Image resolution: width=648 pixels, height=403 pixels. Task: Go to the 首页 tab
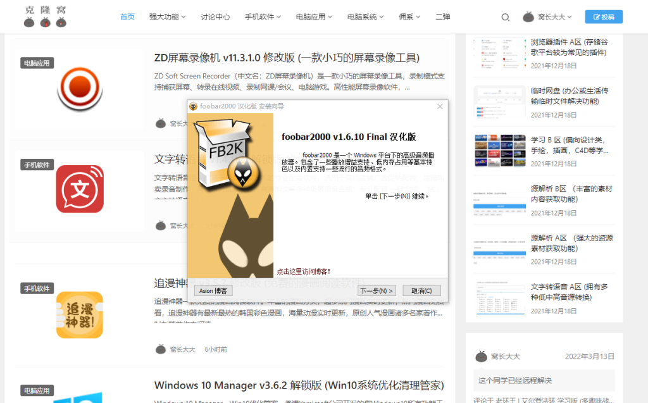(x=127, y=17)
